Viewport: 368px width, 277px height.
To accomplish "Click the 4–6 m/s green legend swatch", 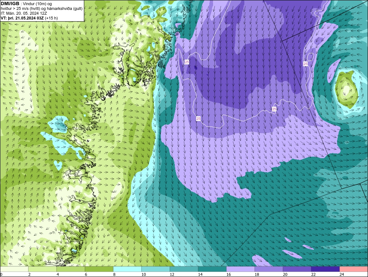I will [x=71, y=269].
